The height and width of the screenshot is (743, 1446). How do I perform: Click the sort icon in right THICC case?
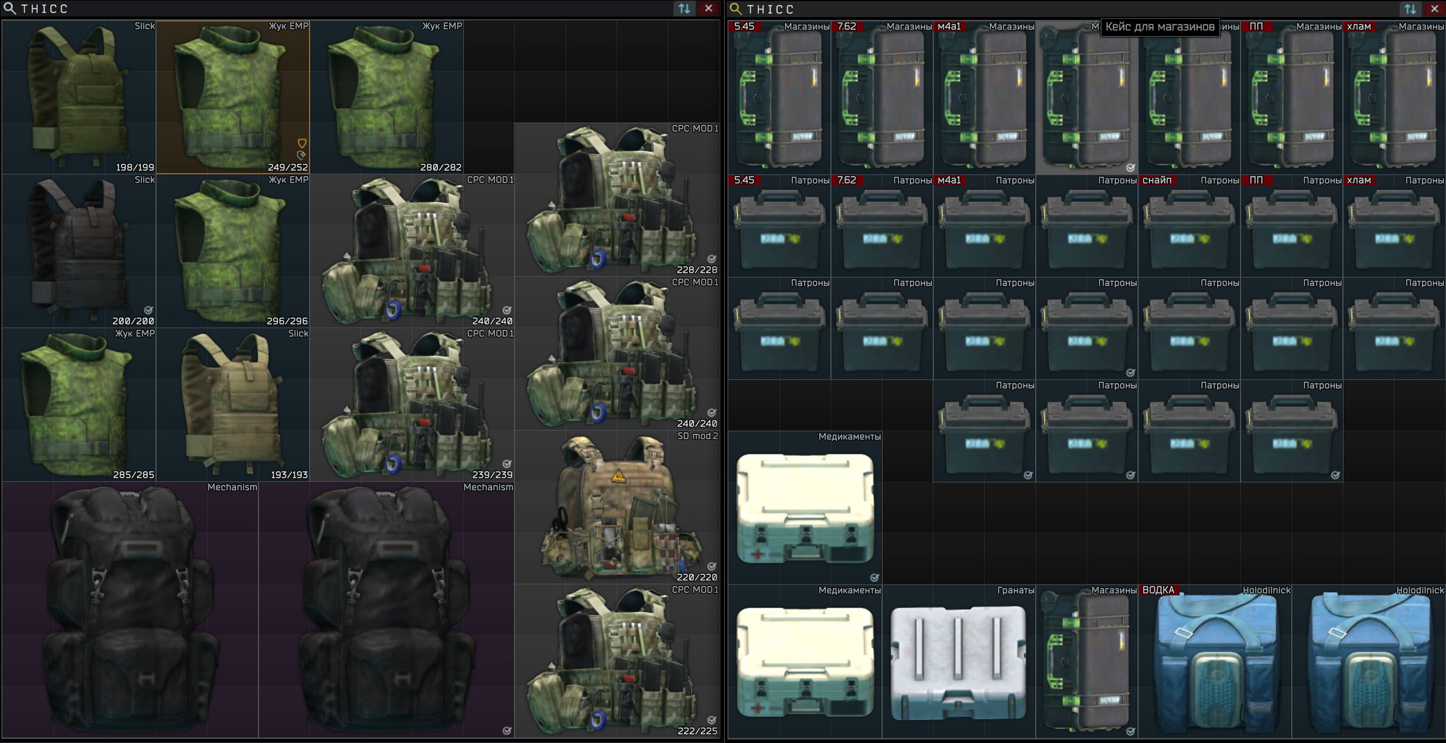tap(1410, 9)
